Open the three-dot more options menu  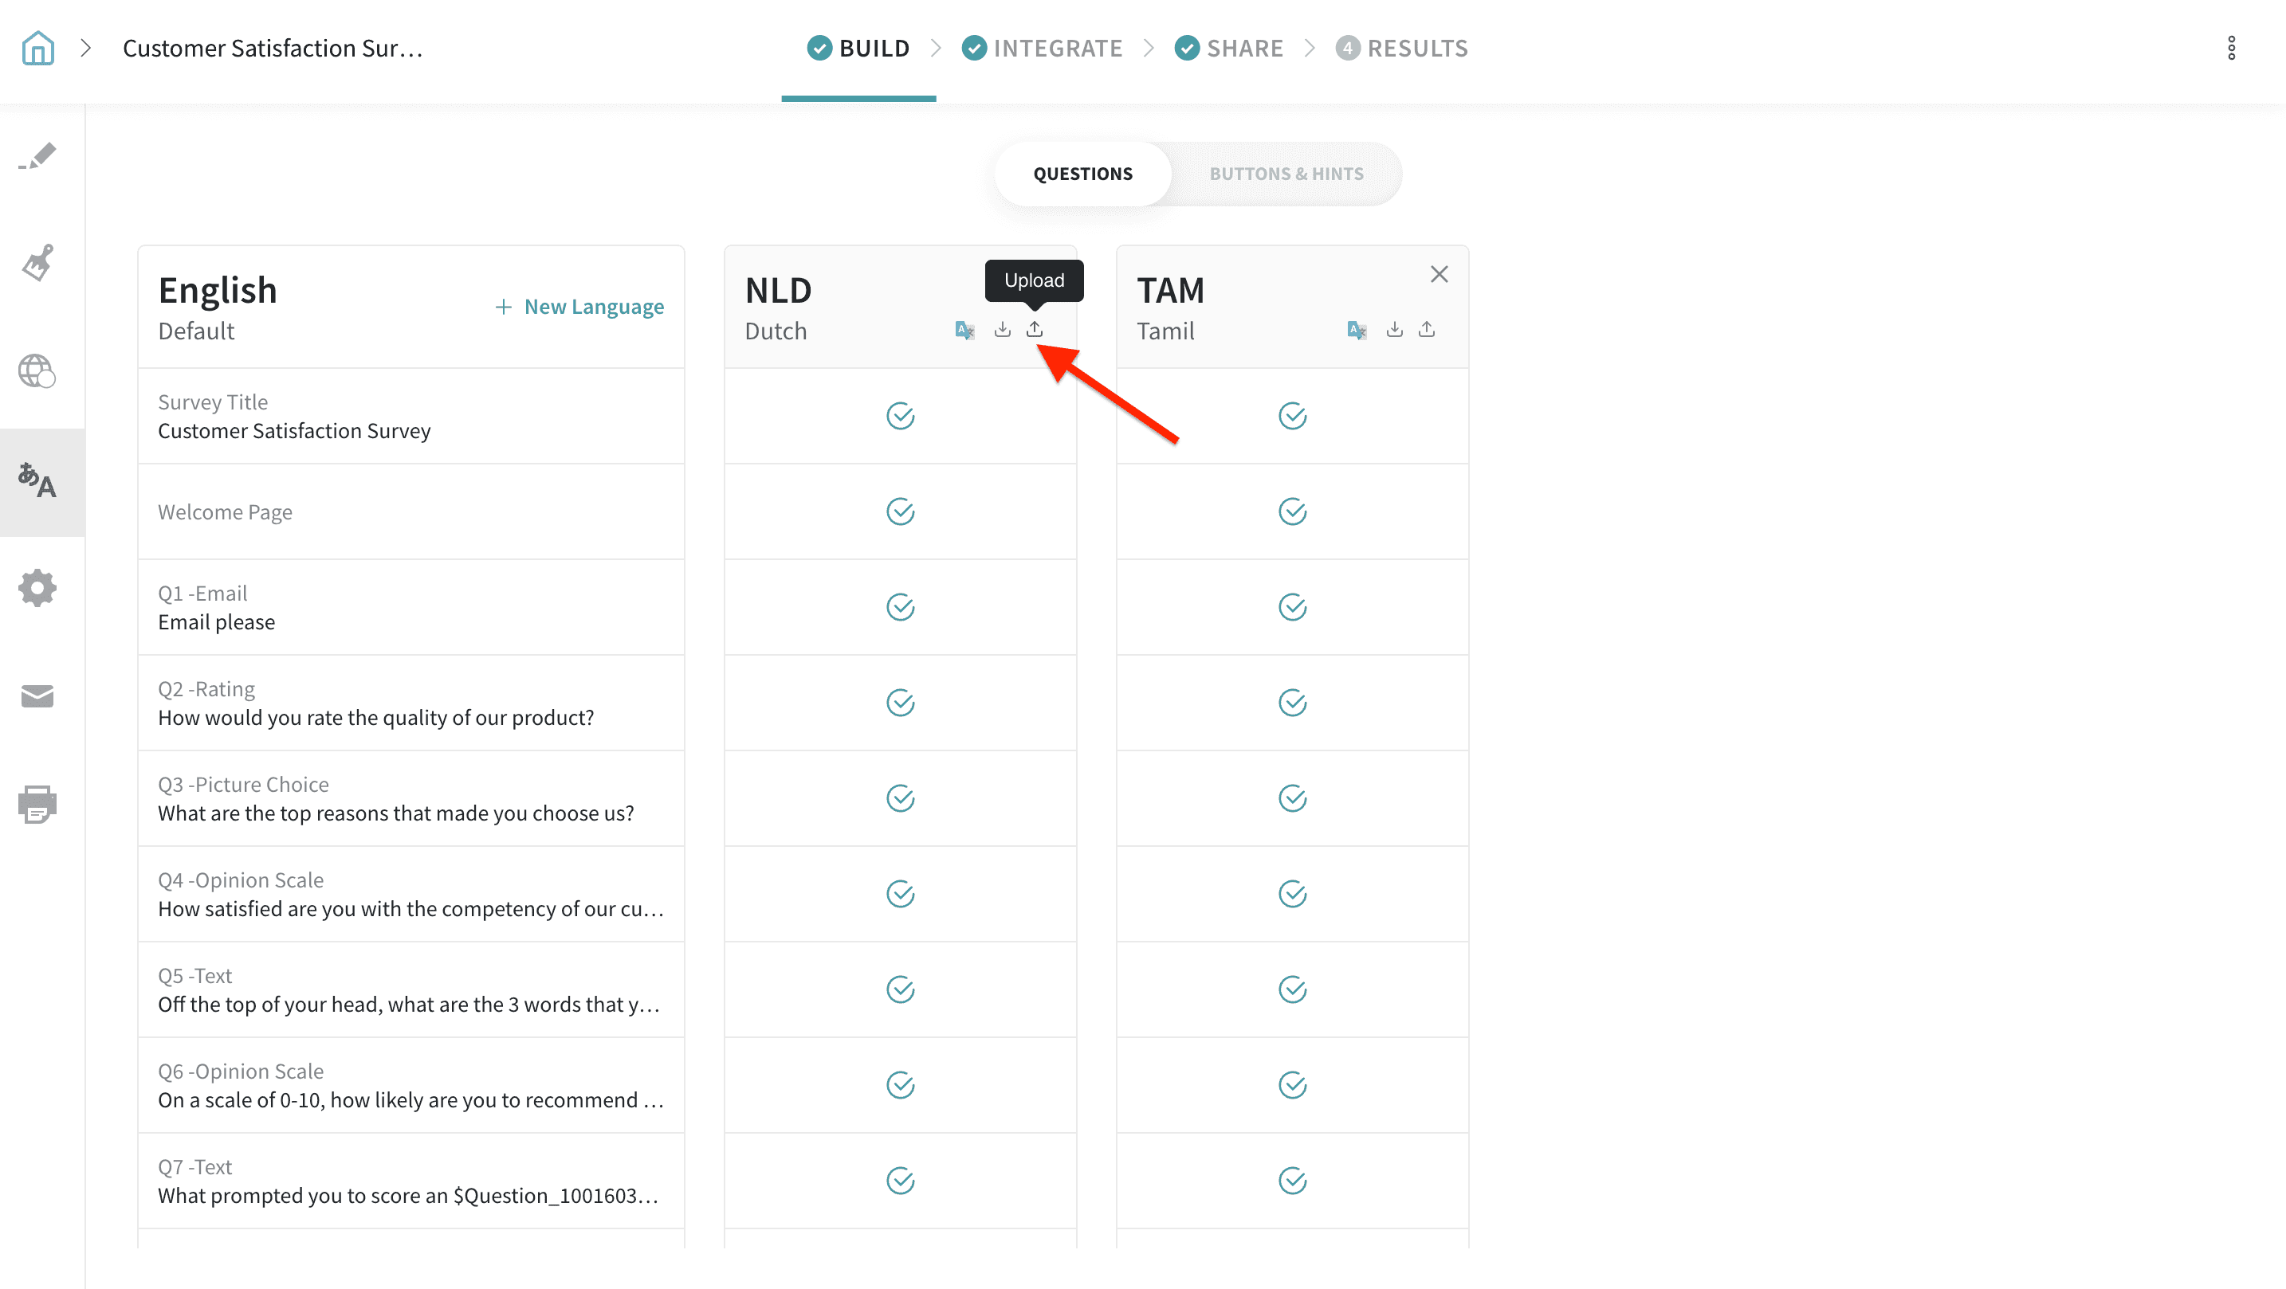[x=2231, y=48]
